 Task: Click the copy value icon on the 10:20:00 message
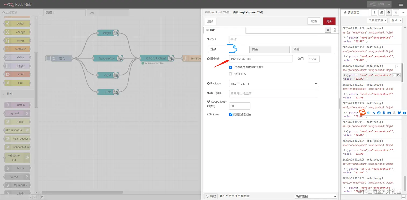399,75
